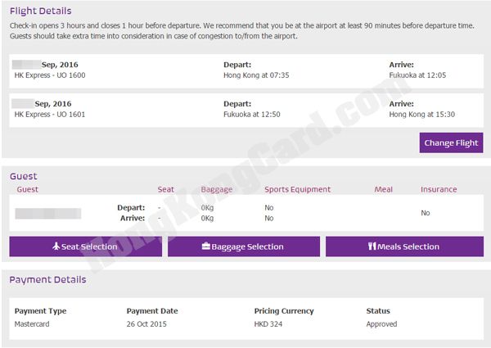Go to Meals Selection

point(403,246)
